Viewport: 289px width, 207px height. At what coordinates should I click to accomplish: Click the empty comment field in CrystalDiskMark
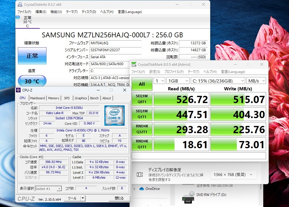(199, 156)
